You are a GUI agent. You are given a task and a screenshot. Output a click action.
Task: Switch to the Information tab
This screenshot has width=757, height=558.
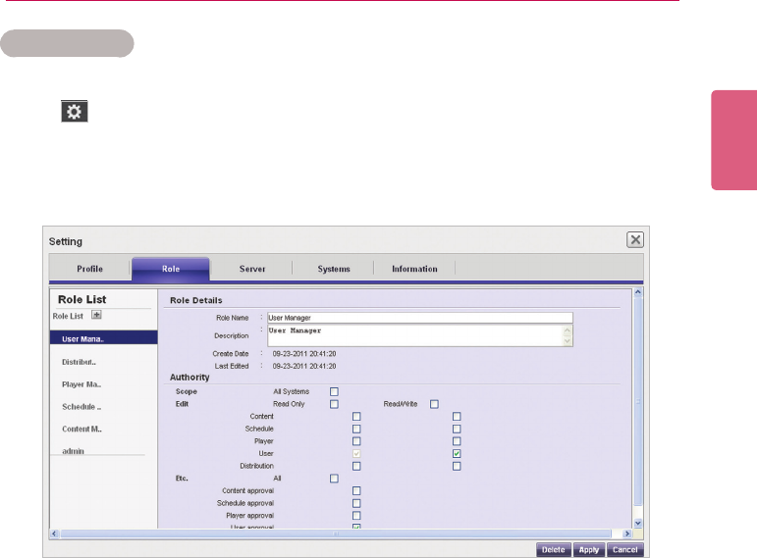414,269
